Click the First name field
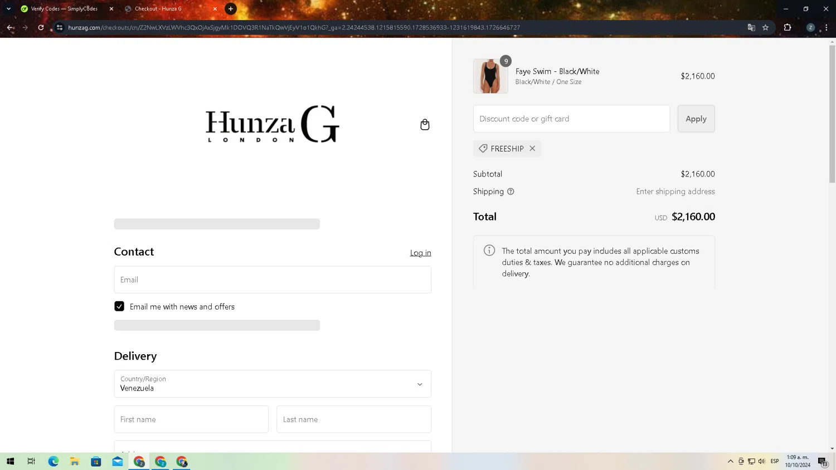Screen dimensions: 836x470 click(x=191, y=419)
